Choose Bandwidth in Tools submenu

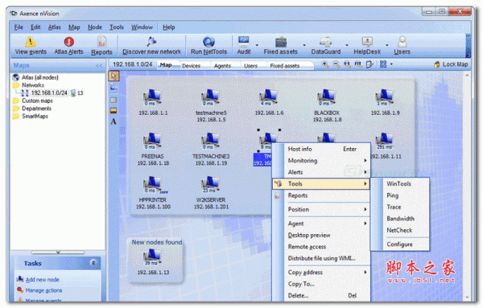click(x=400, y=219)
